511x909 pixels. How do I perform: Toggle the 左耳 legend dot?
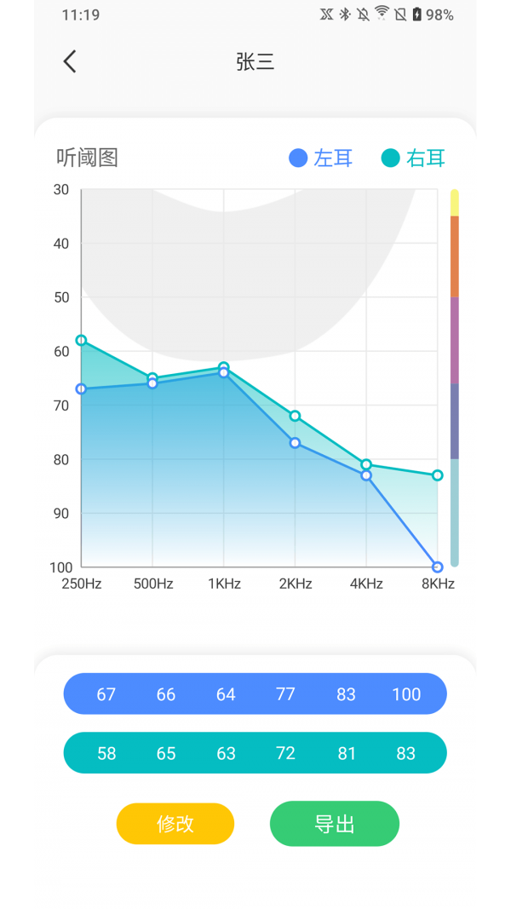pyautogui.click(x=298, y=158)
